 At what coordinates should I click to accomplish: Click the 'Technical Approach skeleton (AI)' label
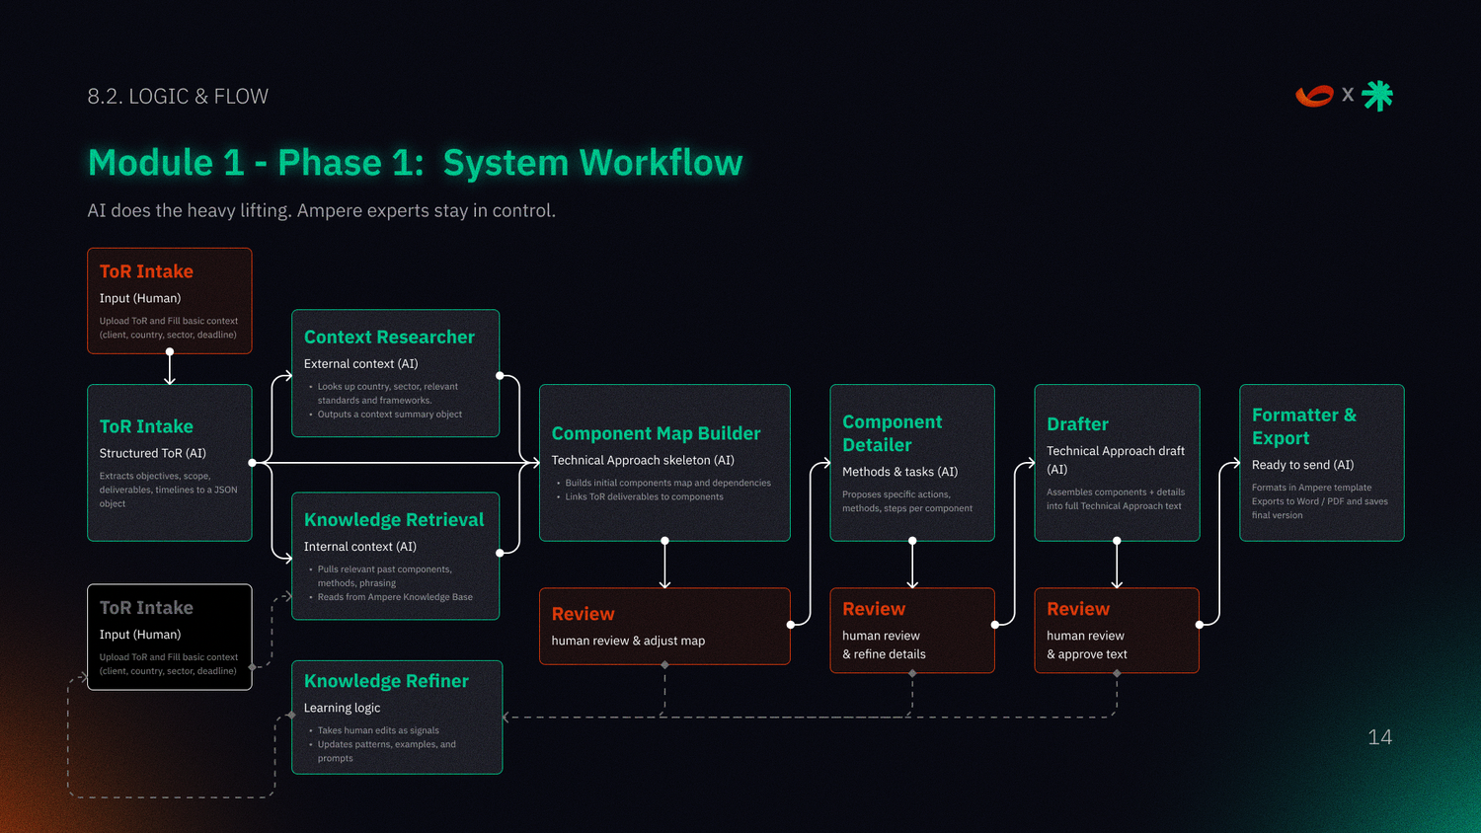[x=643, y=460]
